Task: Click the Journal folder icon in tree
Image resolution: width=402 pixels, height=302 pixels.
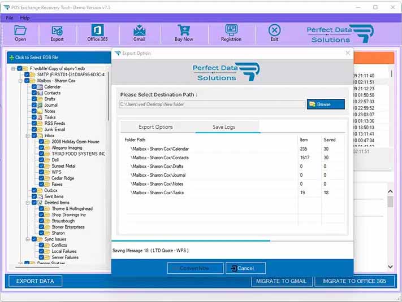Action: click(40, 105)
